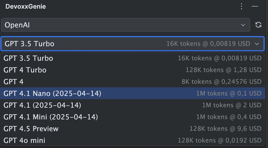Select the GPT 4.1 Mini (2025-04-14) option
Screen dimensions: 268x148
pyautogui.click(x=132, y=117)
